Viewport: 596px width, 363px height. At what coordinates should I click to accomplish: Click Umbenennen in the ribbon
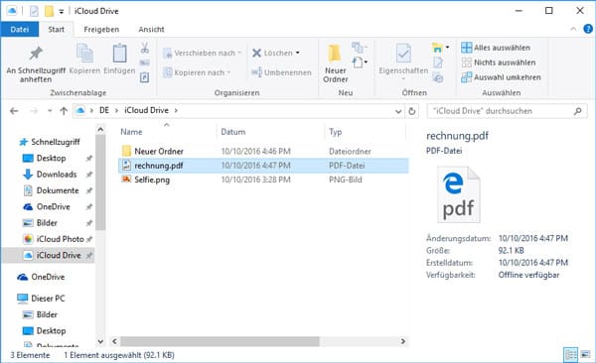[281, 72]
